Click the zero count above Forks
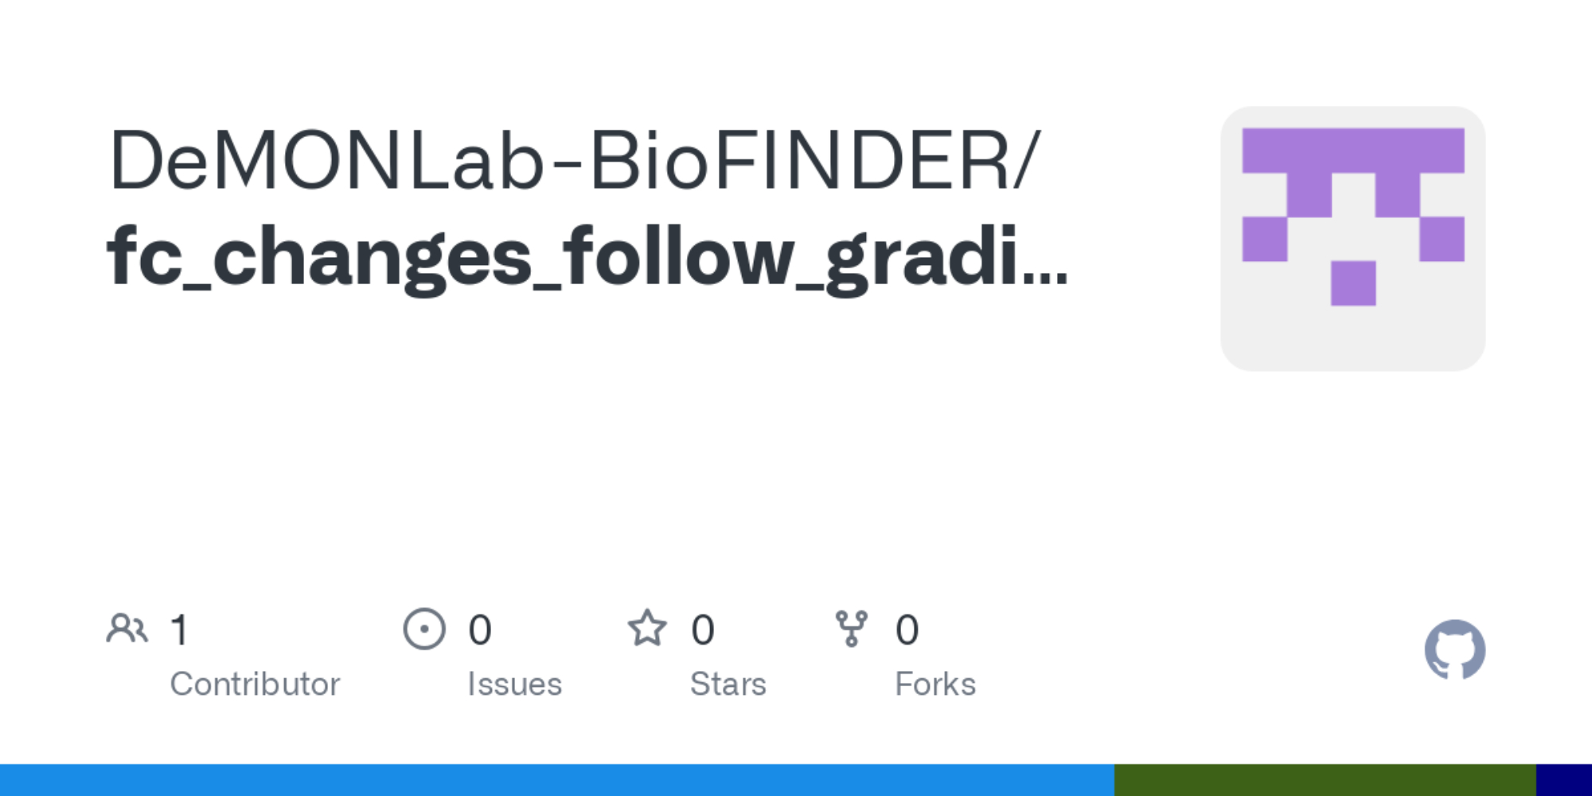This screenshot has width=1592, height=796. pyautogui.click(x=907, y=630)
